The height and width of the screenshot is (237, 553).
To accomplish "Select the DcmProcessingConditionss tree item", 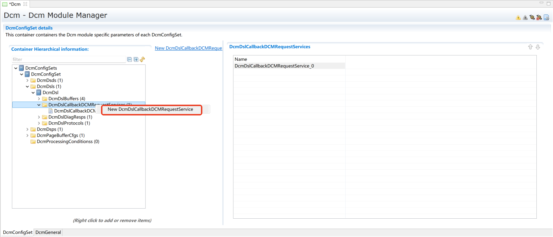I will [x=68, y=141].
